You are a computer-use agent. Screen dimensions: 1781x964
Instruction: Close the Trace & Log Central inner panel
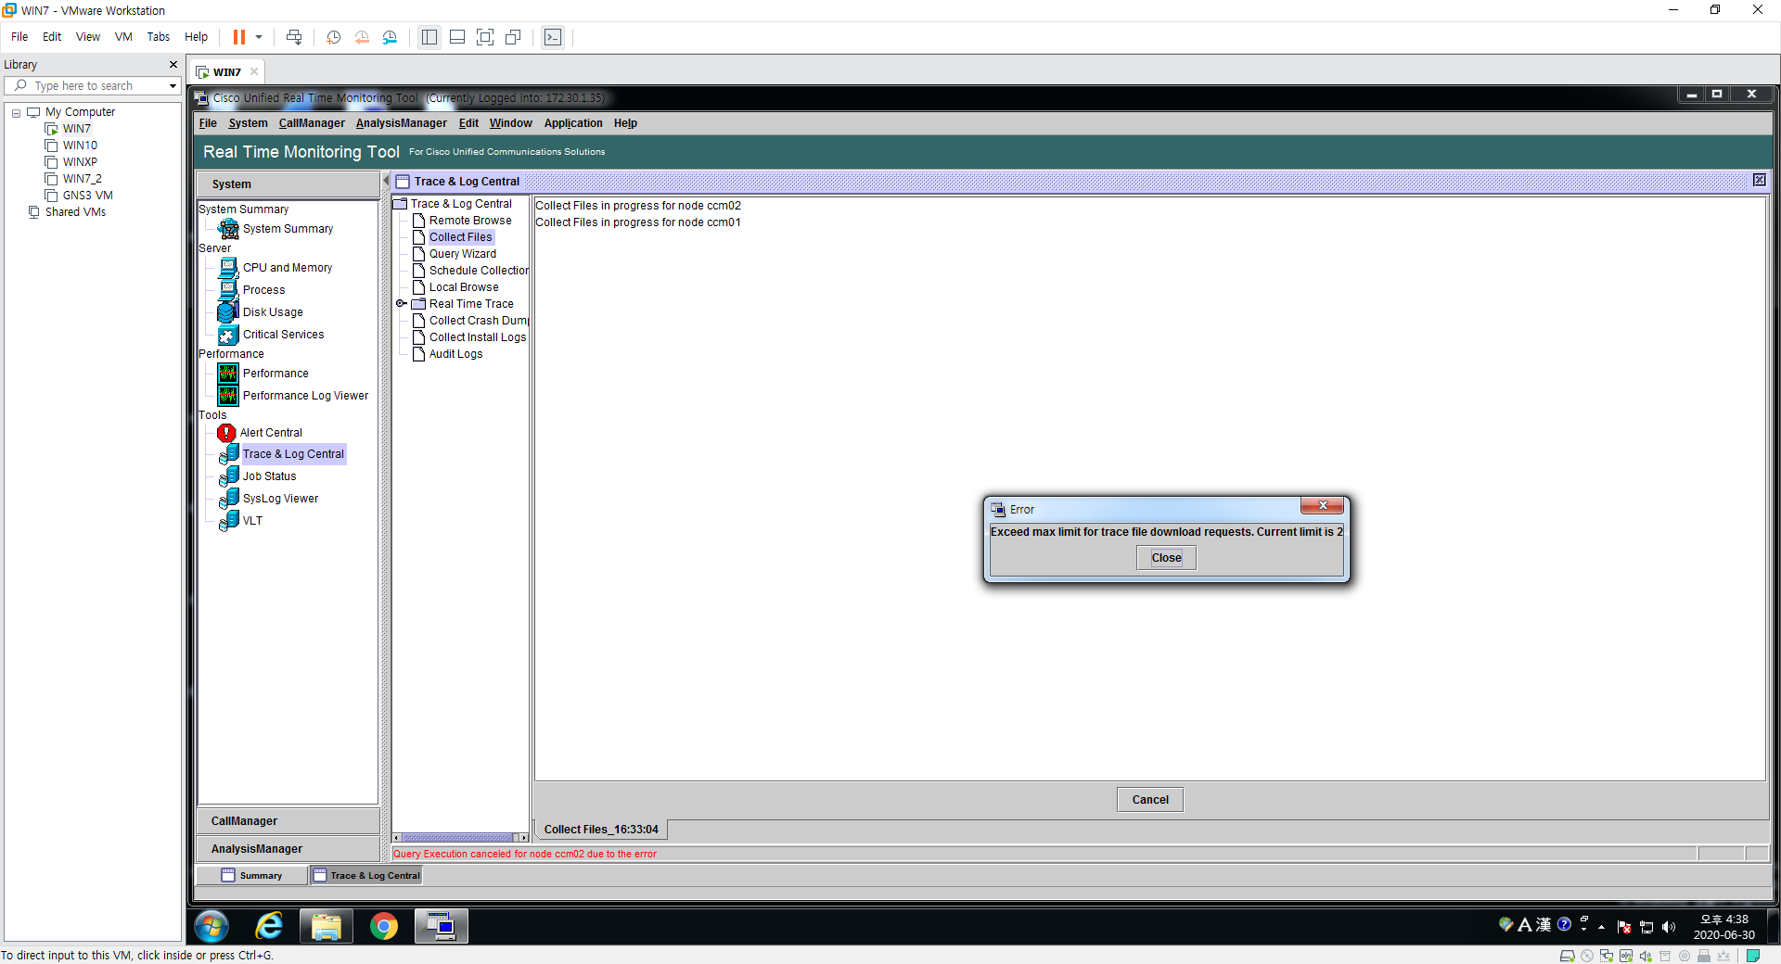pos(1760,181)
